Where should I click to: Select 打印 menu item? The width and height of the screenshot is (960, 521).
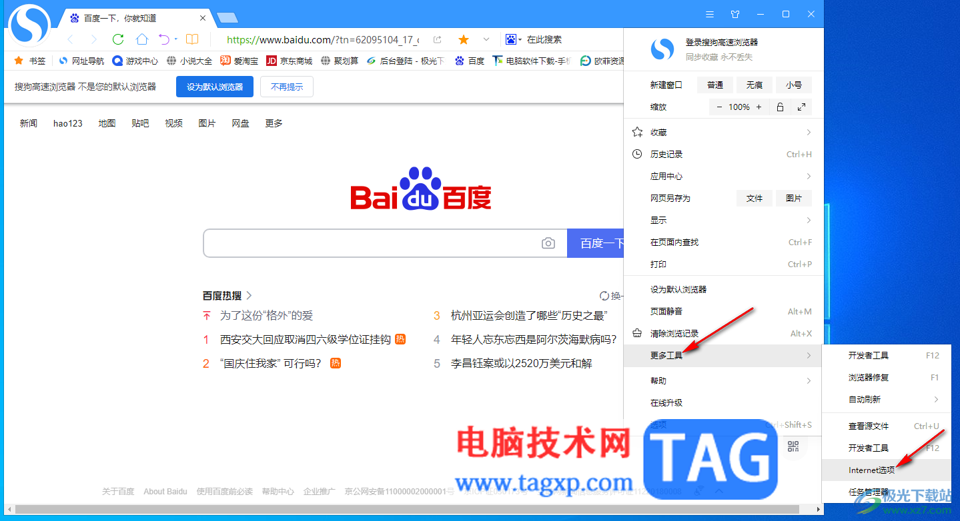click(724, 264)
